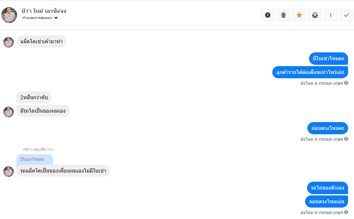
Task: Mark conversation unread with the envelope icon
Action: point(315,15)
